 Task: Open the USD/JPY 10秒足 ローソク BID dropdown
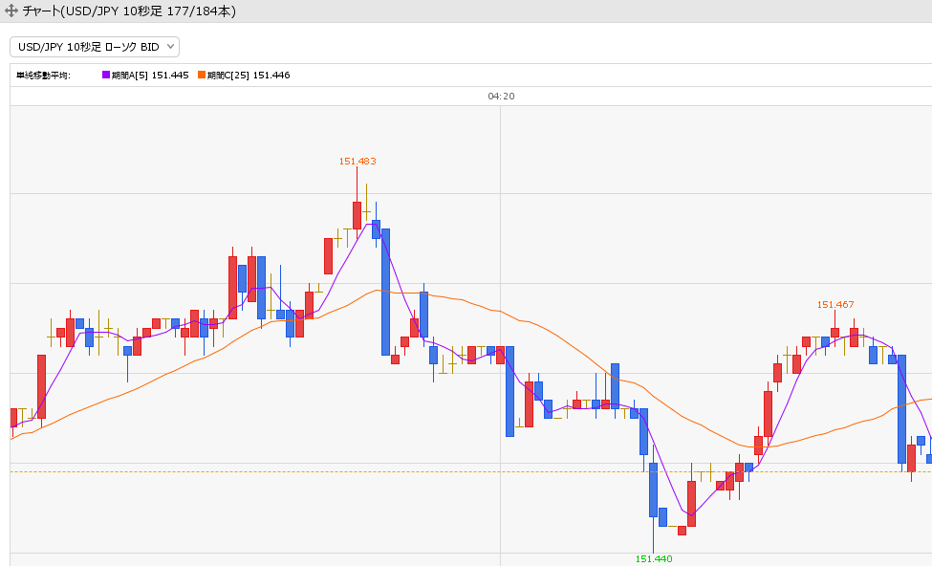coord(96,47)
